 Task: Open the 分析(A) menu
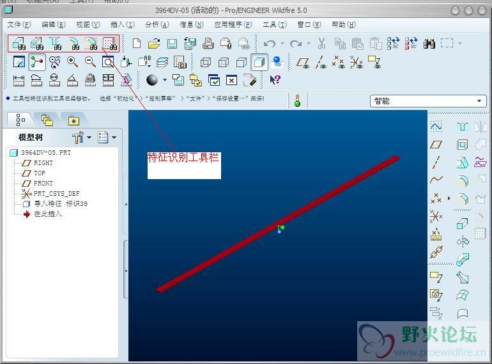(x=157, y=24)
